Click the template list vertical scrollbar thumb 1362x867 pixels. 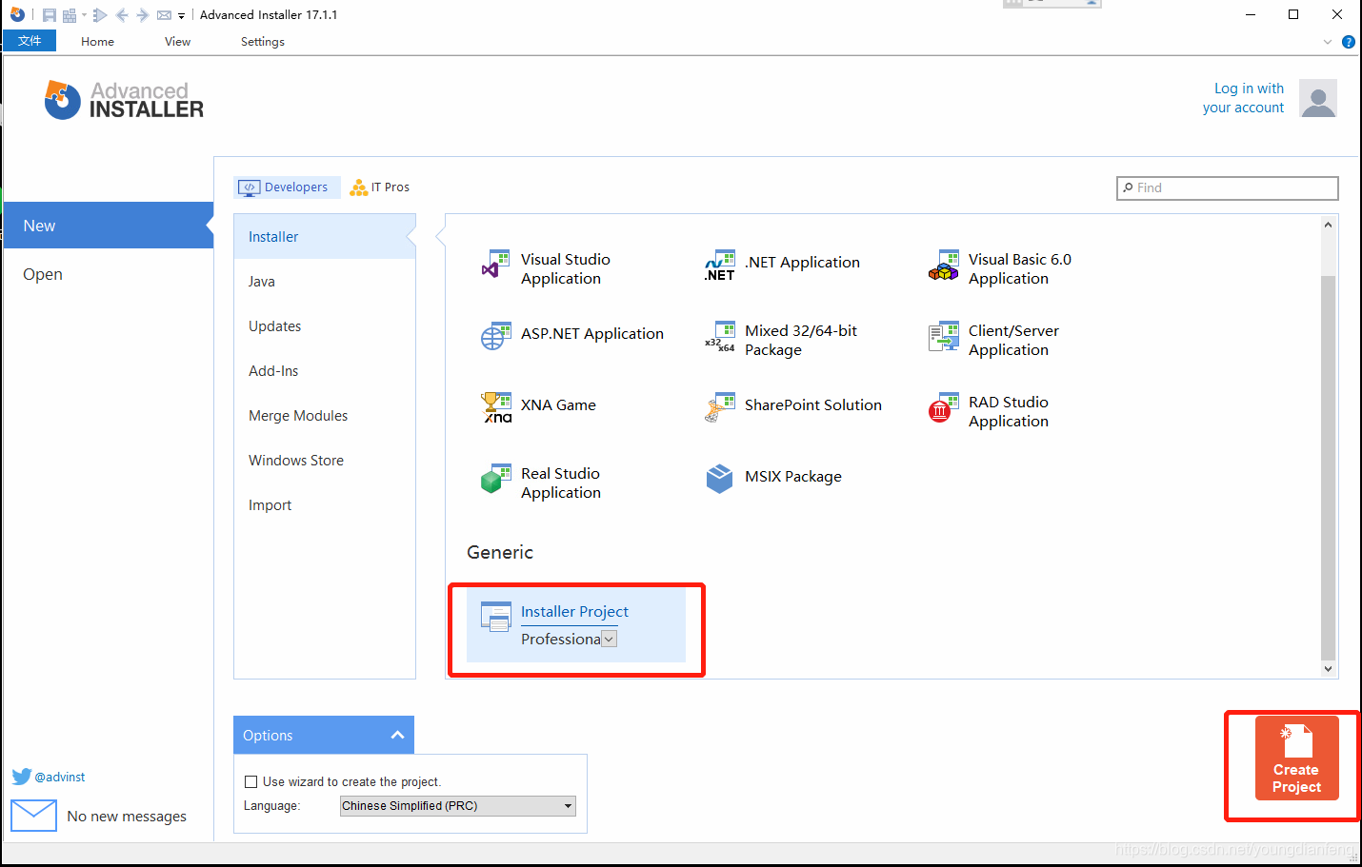click(x=1329, y=467)
